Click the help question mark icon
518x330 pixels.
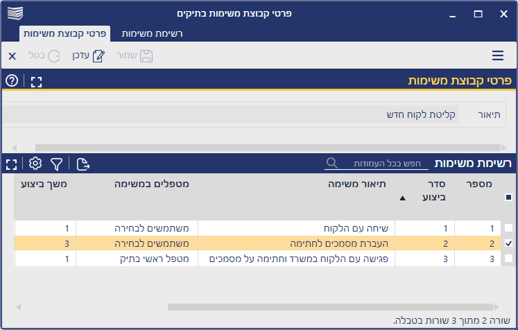[x=12, y=81]
